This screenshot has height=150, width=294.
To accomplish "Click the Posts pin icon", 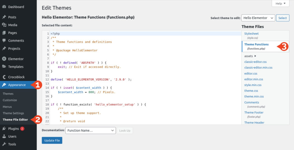I will click(4, 17).
